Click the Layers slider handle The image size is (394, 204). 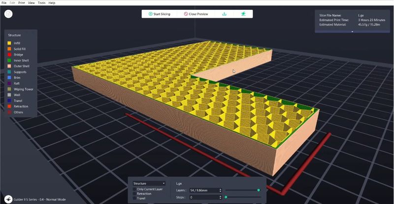tap(259, 190)
